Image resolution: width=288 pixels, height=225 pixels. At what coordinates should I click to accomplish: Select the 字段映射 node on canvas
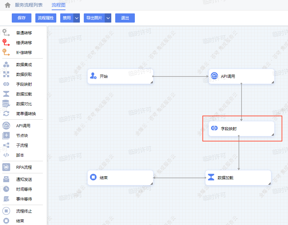(241, 129)
